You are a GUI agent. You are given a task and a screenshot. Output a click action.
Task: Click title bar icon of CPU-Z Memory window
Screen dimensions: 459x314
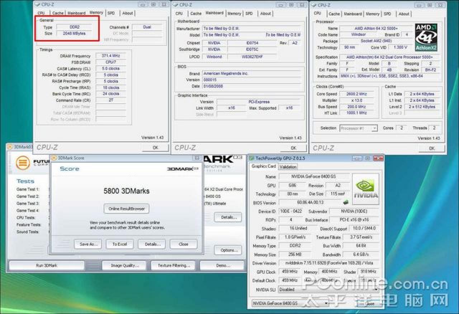[37, 5]
